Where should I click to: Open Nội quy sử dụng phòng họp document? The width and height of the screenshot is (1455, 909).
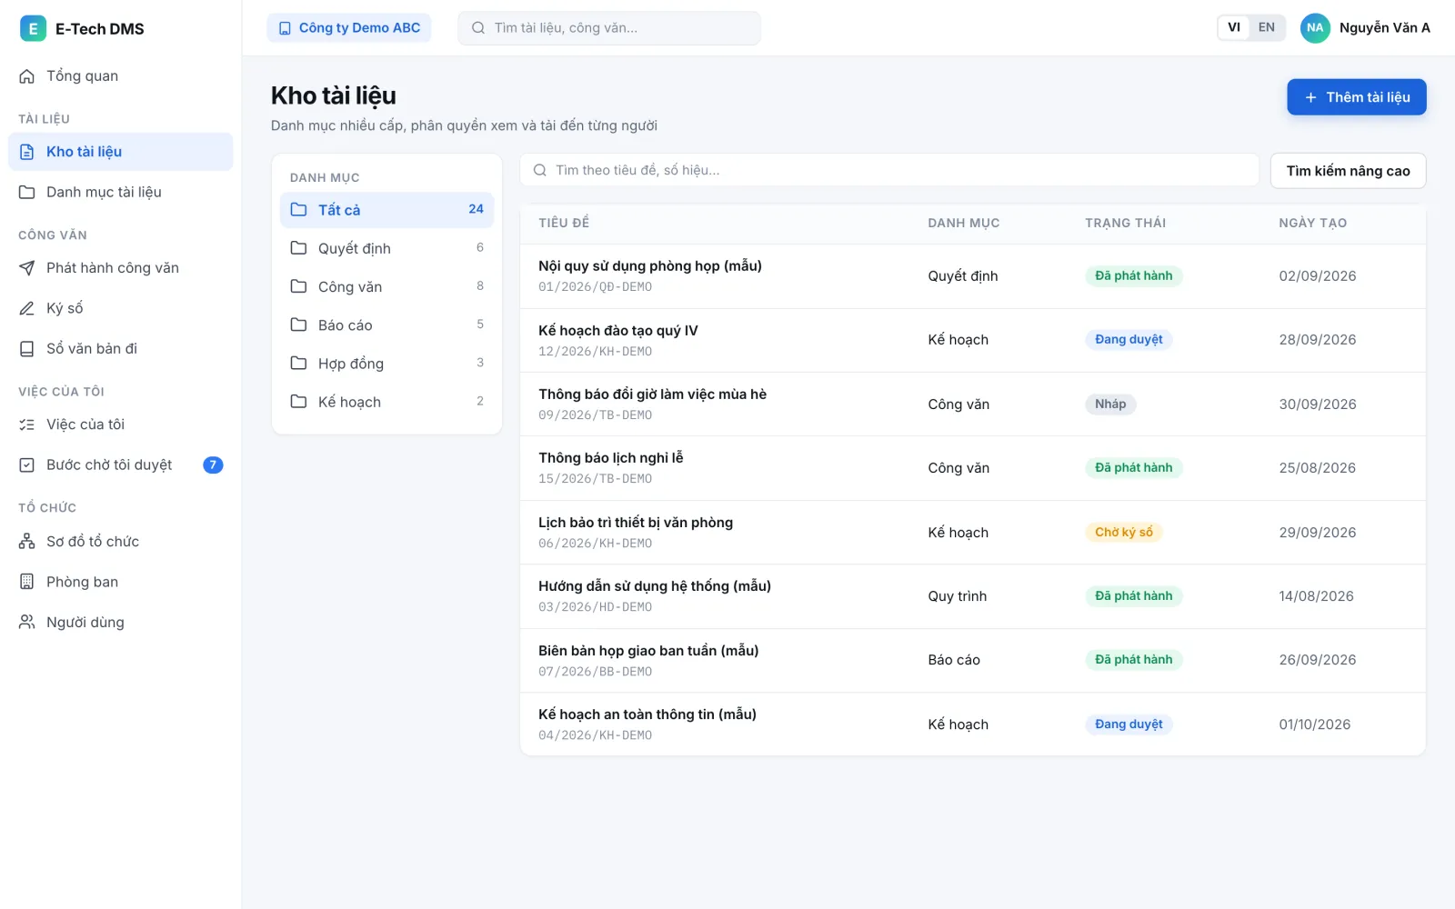pyautogui.click(x=650, y=266)
